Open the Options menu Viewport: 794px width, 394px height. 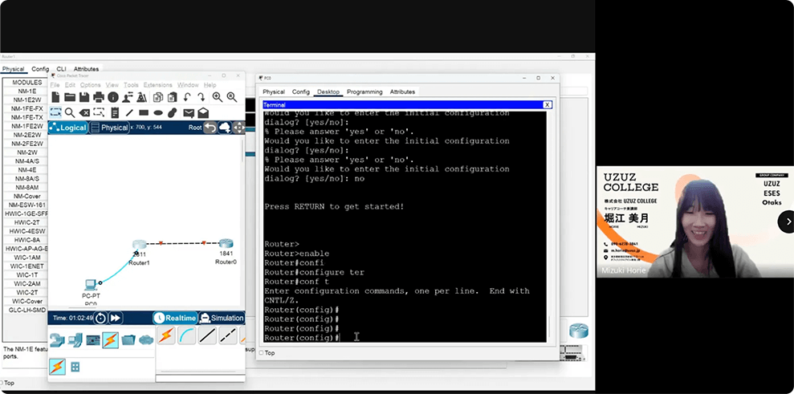click(90, 85)
